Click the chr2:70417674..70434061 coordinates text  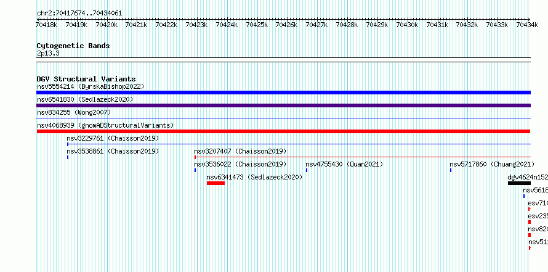coord(79,14)
